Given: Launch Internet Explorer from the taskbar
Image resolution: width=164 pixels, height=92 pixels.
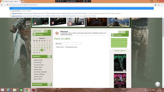Looking at the screenshot, I should (x=8, y=90).
